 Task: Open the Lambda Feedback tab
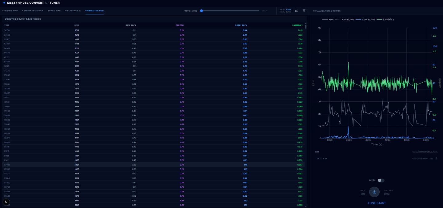pos(33,11)
